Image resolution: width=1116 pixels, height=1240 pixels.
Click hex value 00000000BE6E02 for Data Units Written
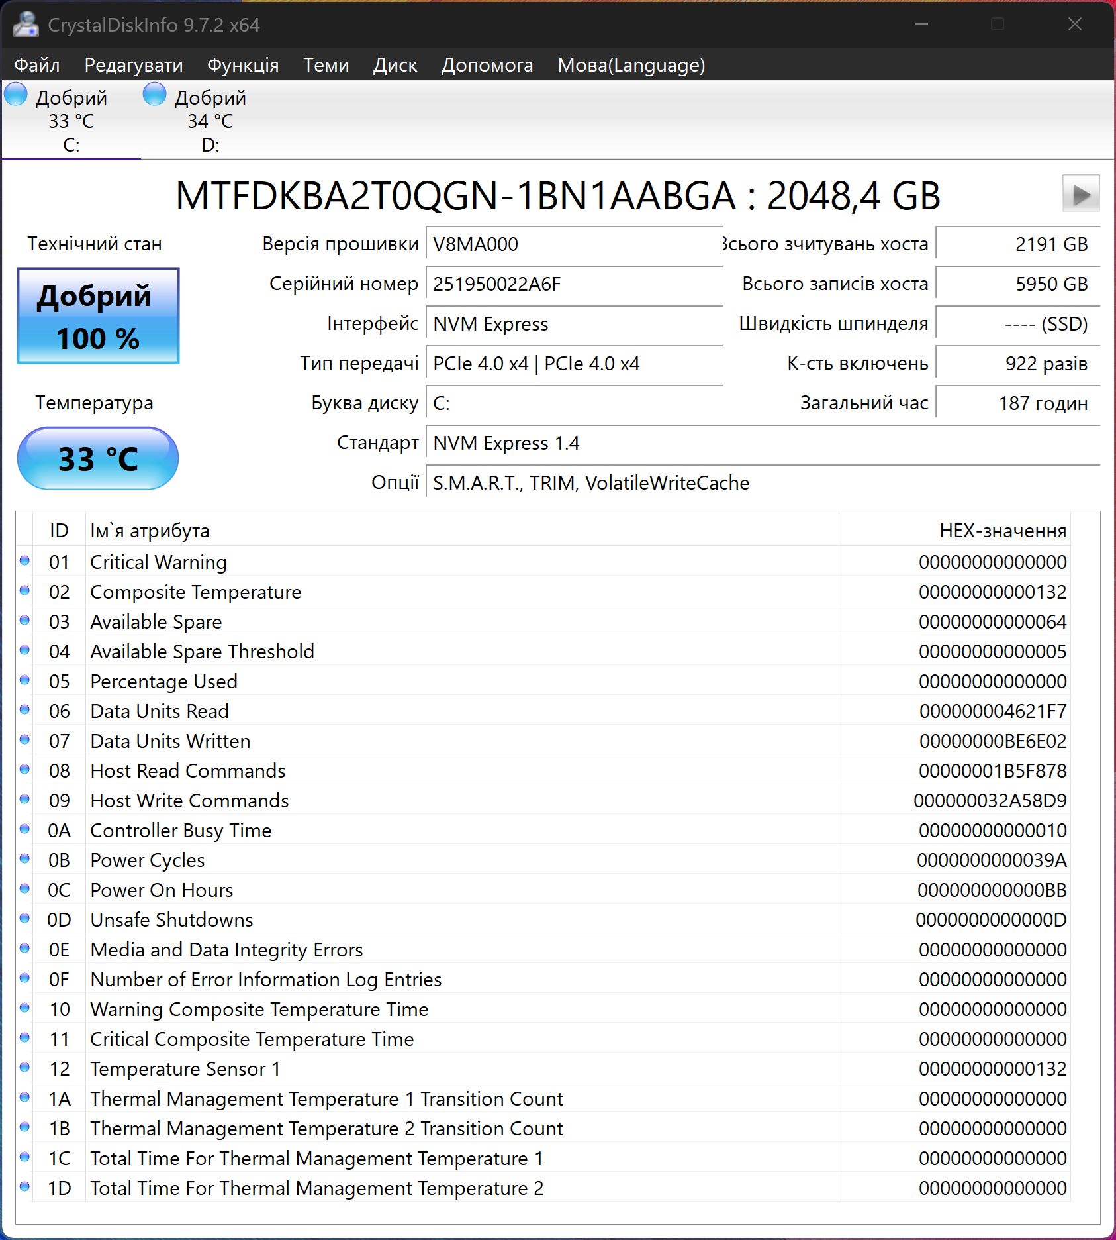pos(993,741)
